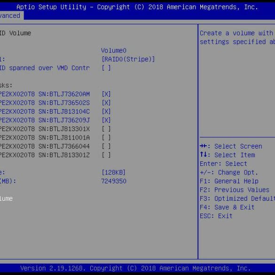Image resolution: width=275 pixels, height=275 pixels.
Task: Check disk SN:BTLJ813301Z checkbox
Action: coord(106,155)
